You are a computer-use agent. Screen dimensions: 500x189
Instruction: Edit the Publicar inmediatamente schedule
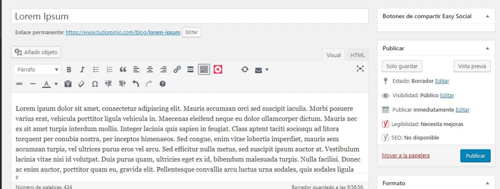(462, 109)
